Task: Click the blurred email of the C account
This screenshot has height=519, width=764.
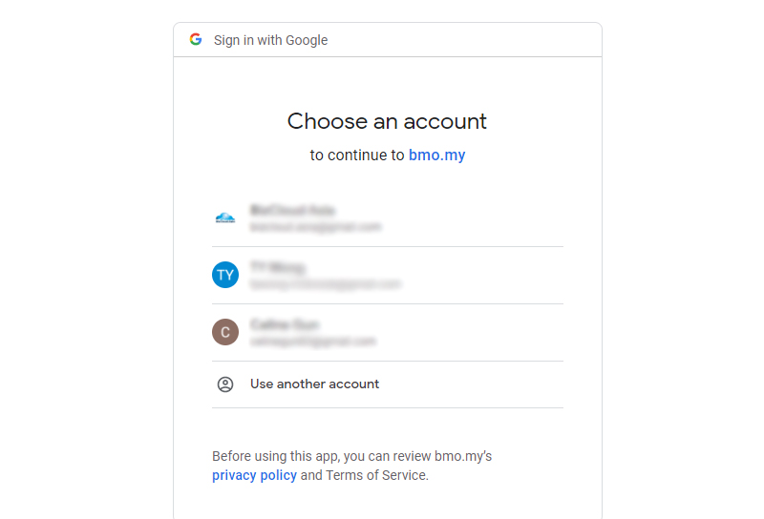Action: 313,341
